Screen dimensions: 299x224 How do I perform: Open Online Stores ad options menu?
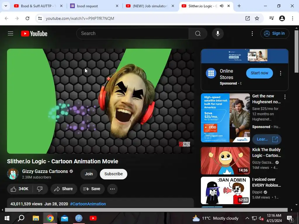pos(280,73)
